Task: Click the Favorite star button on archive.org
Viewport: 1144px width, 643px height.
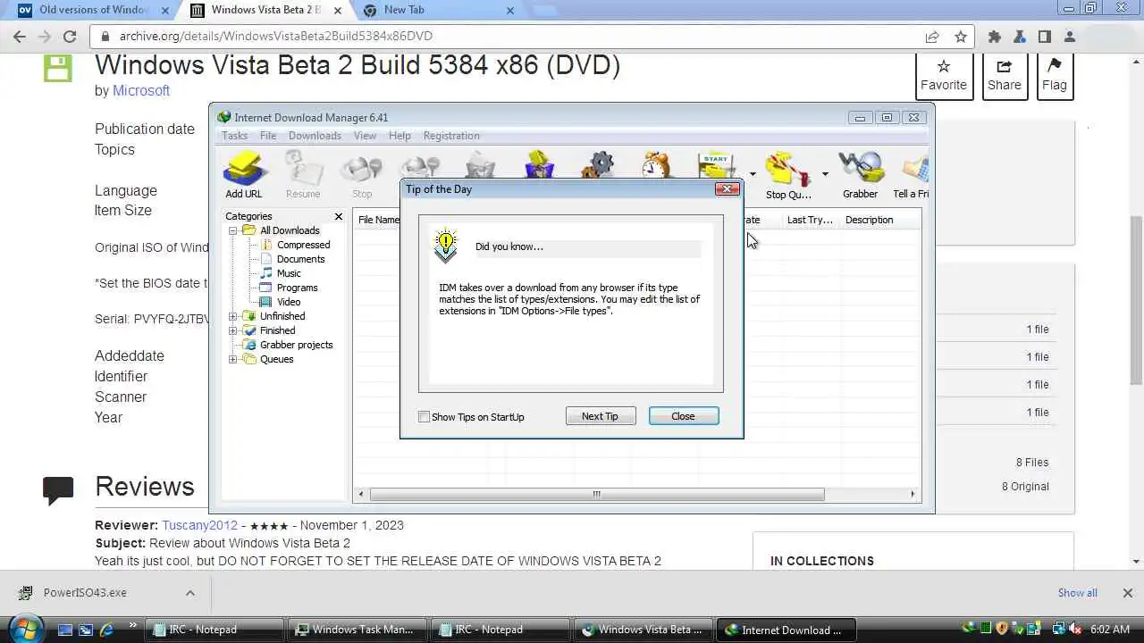Action: coord(944,75)
